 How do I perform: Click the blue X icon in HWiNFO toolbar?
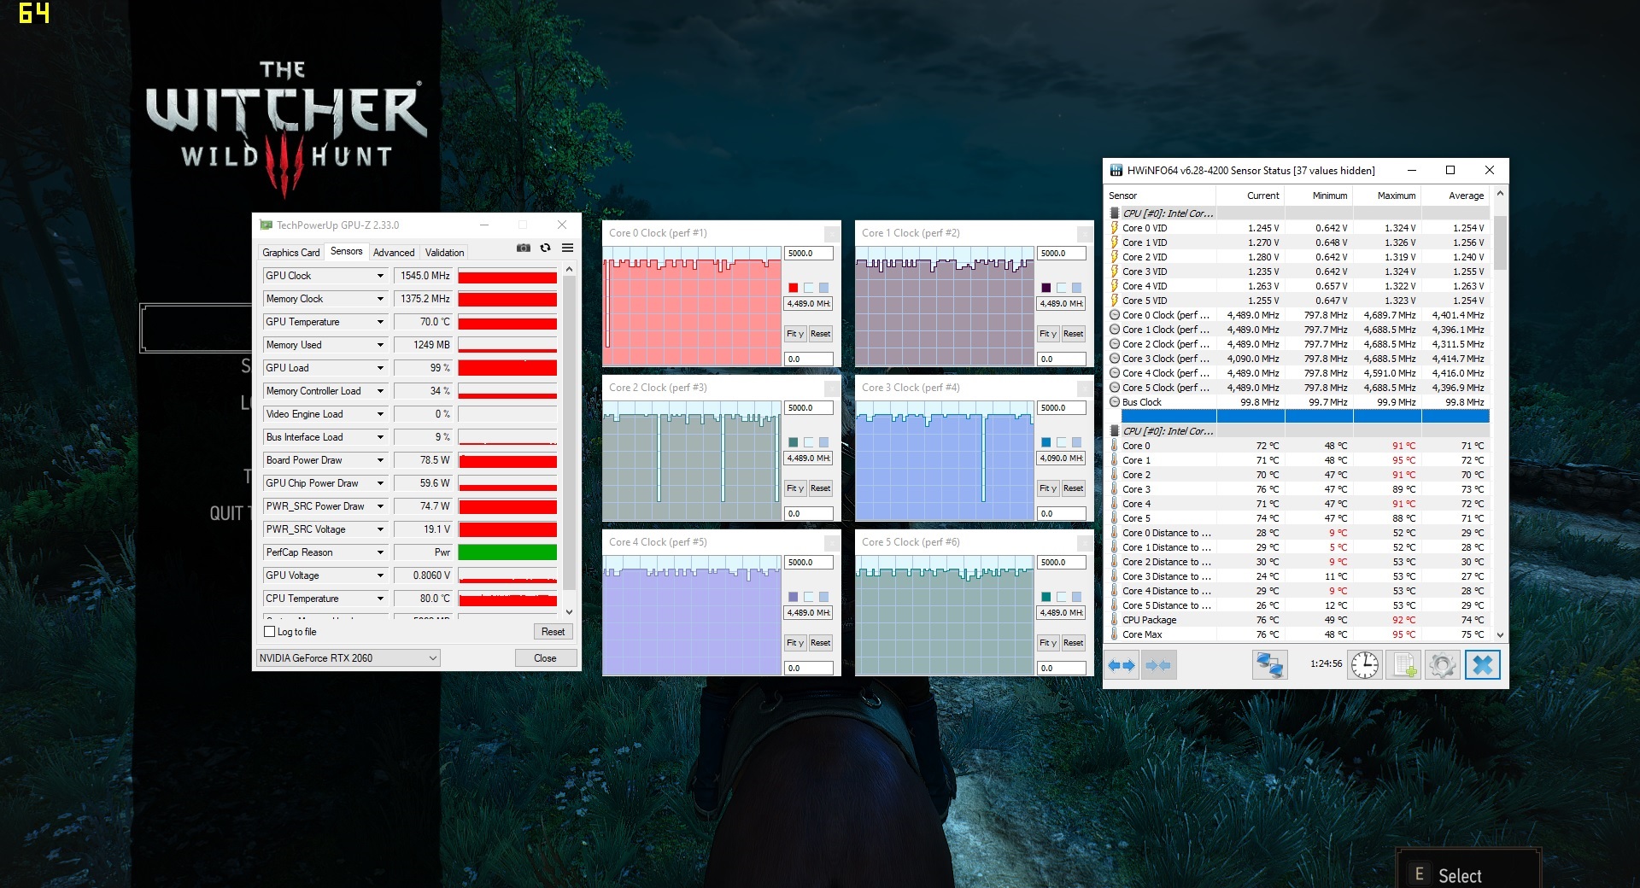point(1482,665)
